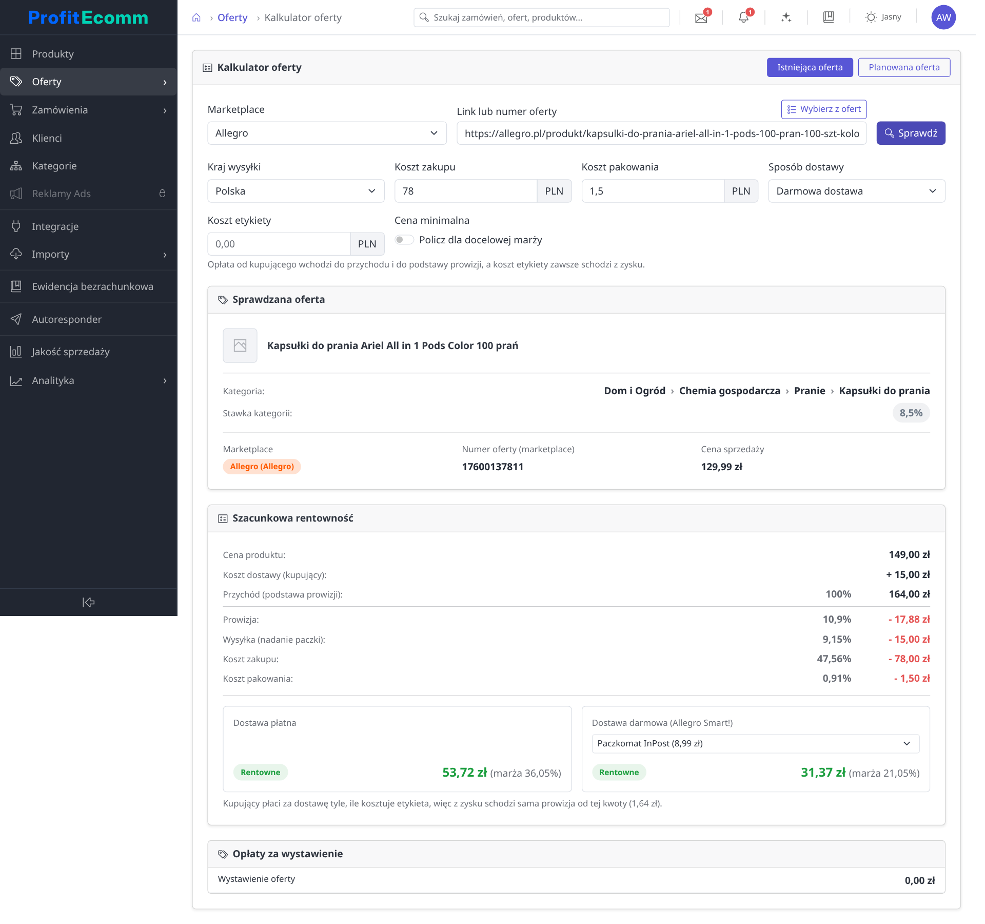Click the Koszt pakowania input
The image size is (985, 924).
pyautogui.click(x=653, y=191)
